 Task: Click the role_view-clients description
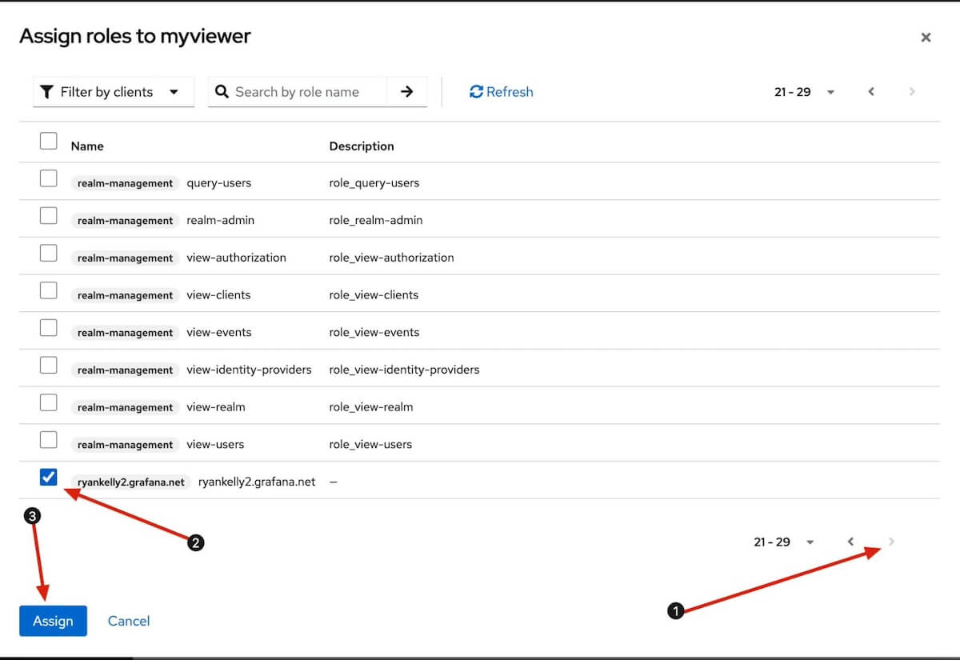374,295
